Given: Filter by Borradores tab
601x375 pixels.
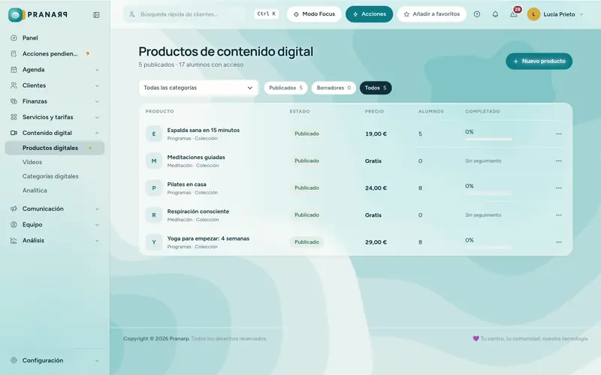Looking at the screenshot, I should coord(334,88).
